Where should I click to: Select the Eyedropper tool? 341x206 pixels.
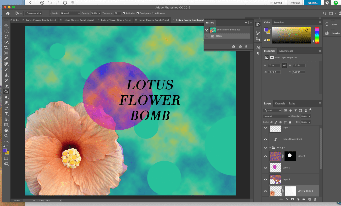click(x=6, y=59)
